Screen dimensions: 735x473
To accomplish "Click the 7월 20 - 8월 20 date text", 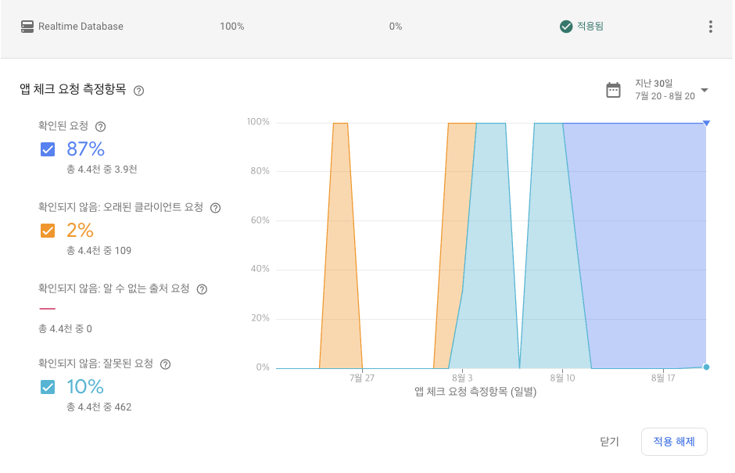I will point(665,96).
